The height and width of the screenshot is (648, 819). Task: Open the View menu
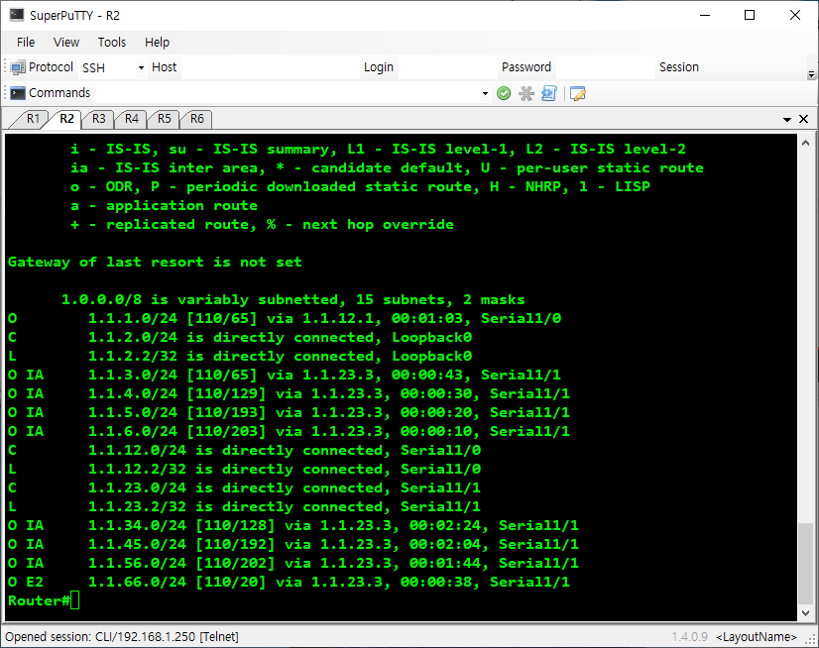click(x=66, y=43)
